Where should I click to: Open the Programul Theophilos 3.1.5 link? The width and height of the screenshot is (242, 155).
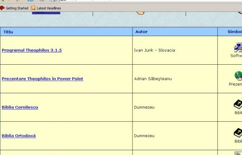point(32,50)
